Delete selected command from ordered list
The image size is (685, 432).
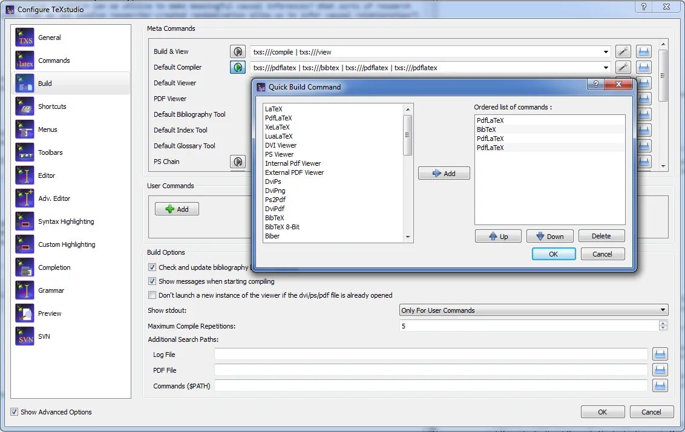coord(601,236)
